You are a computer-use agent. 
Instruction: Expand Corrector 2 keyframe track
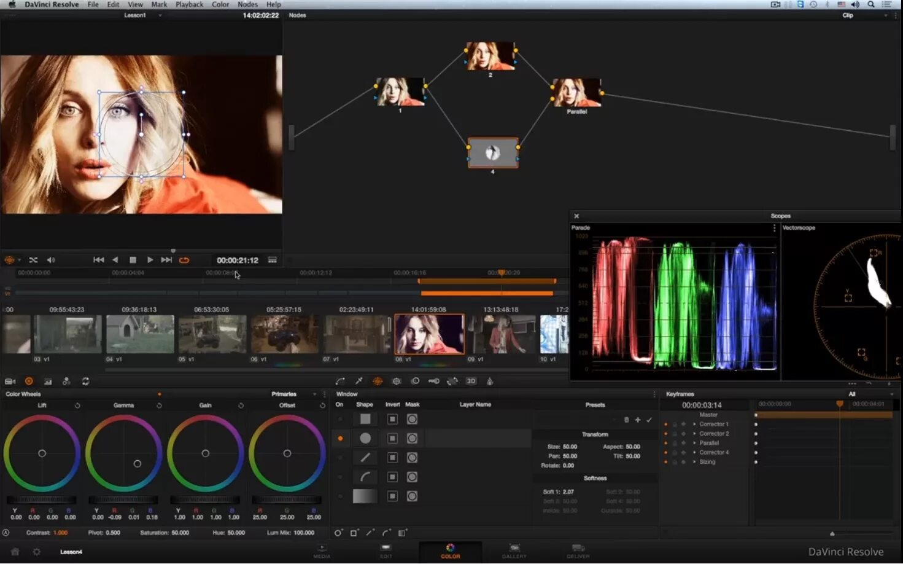click(x=695, y=434)
